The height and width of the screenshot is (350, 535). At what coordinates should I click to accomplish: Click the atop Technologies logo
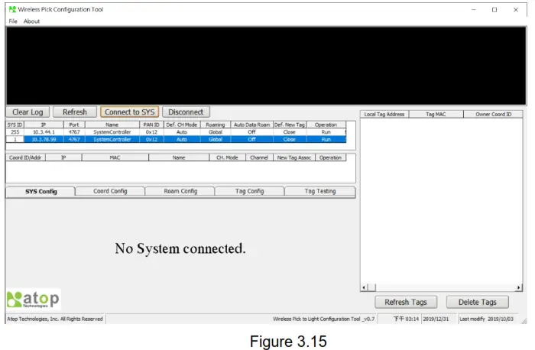click(33, 299)
